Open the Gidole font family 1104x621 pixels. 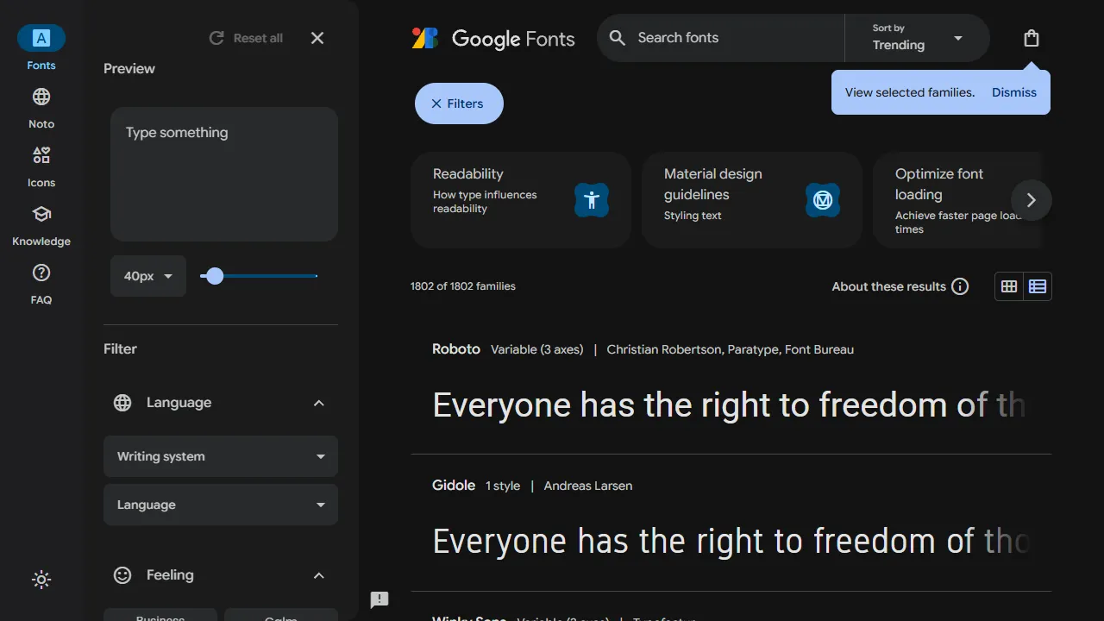454,486
